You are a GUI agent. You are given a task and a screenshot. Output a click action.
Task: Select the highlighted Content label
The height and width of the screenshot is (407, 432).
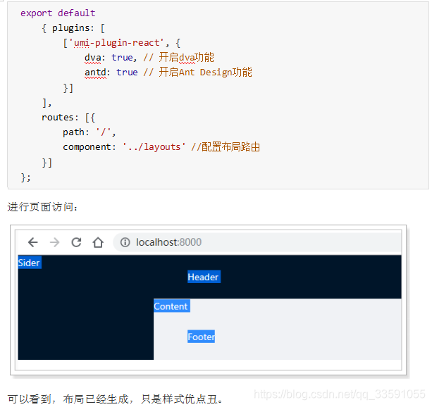point(172,306)
